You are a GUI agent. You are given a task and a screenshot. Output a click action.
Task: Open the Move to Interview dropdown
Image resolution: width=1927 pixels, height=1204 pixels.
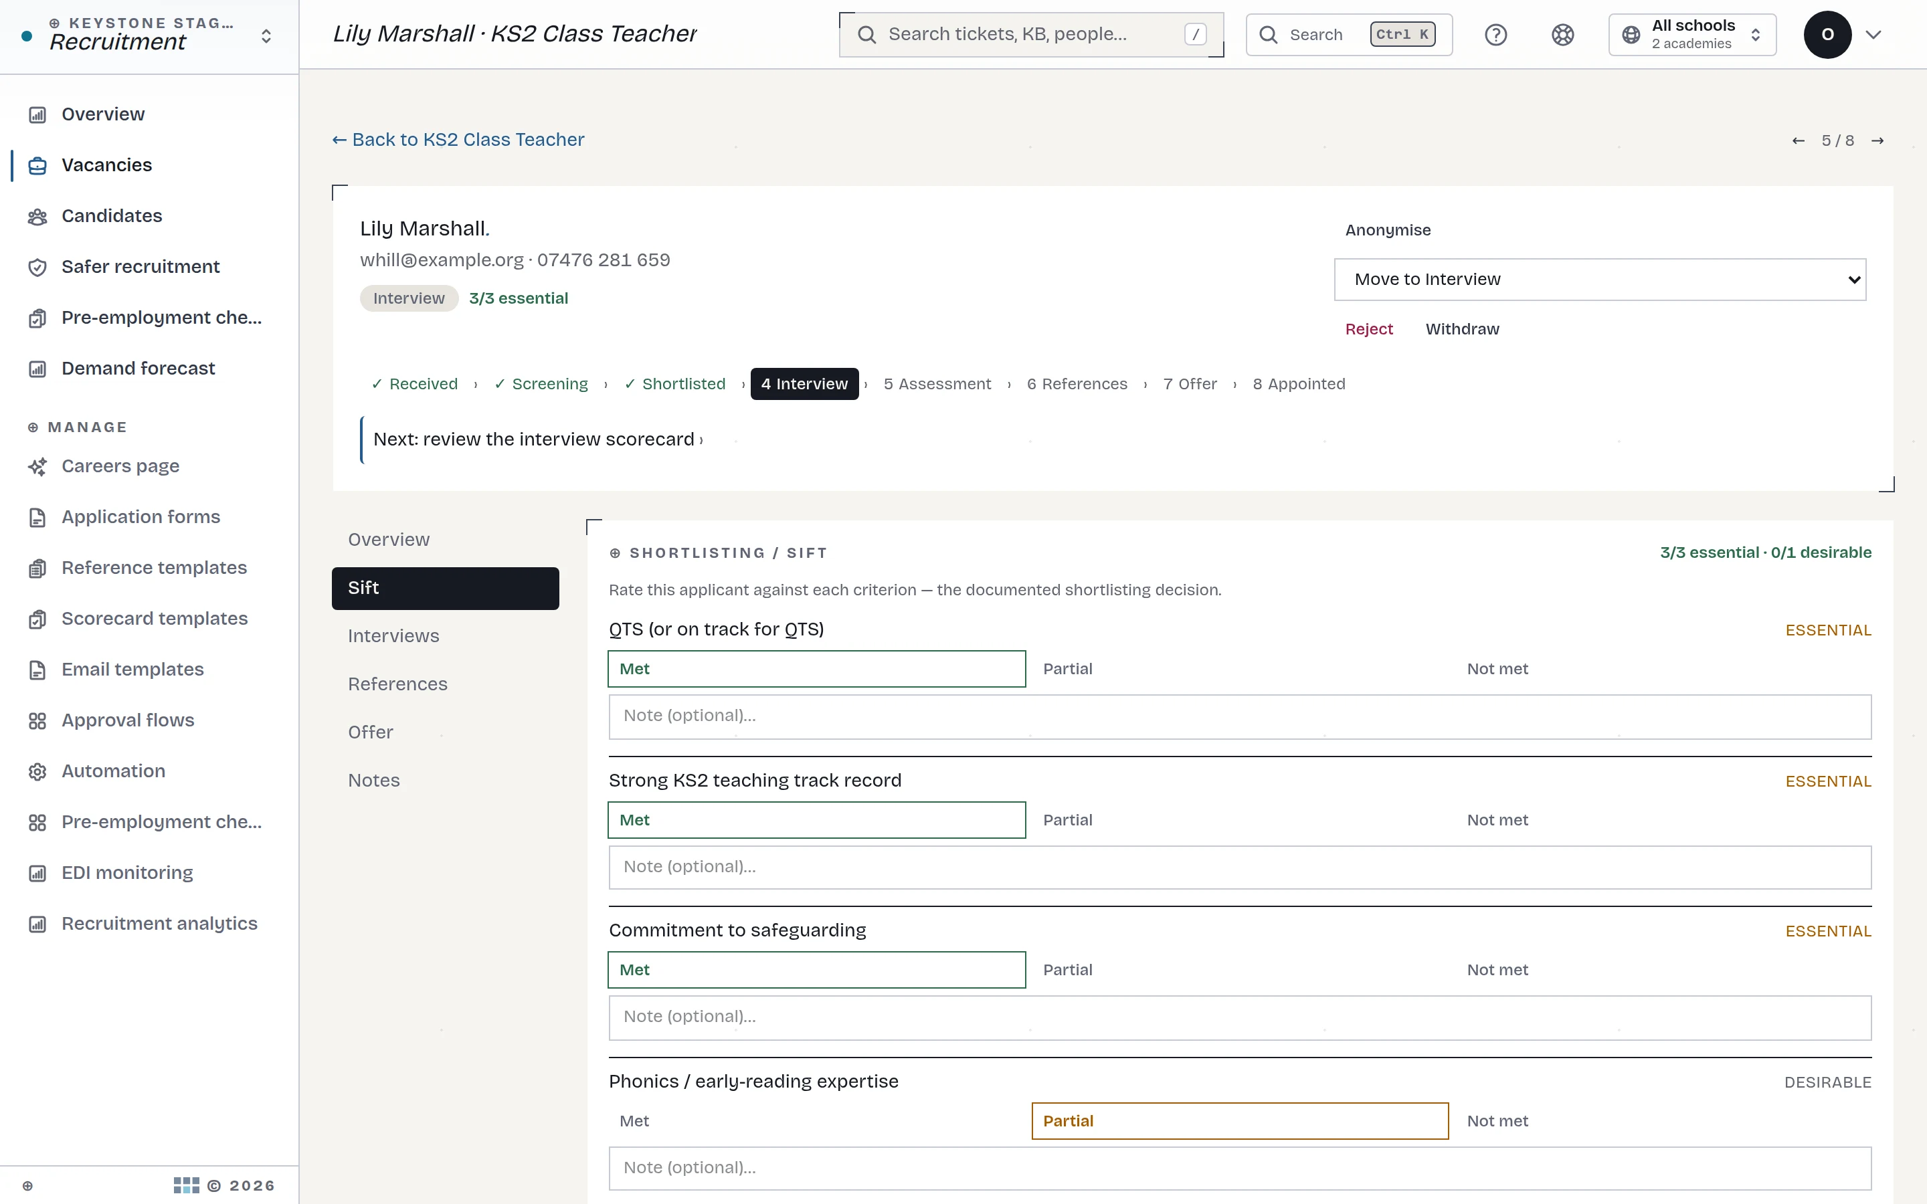1600,280
